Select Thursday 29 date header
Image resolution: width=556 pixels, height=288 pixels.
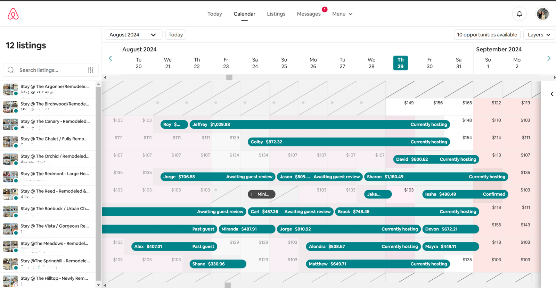(x=400, y=63)
